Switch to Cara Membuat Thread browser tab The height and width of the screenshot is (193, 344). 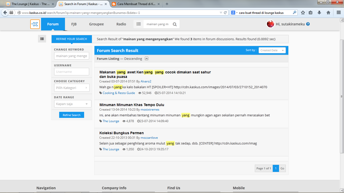136,4
